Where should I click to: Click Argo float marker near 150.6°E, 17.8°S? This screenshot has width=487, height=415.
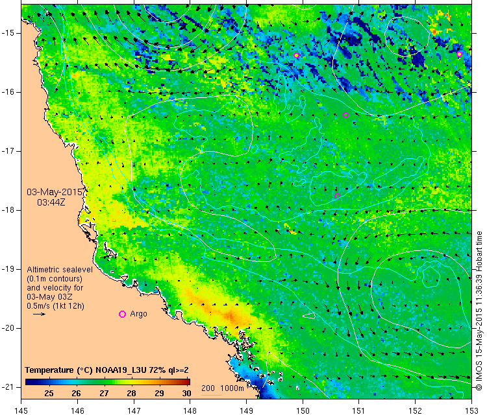[337, 196]
